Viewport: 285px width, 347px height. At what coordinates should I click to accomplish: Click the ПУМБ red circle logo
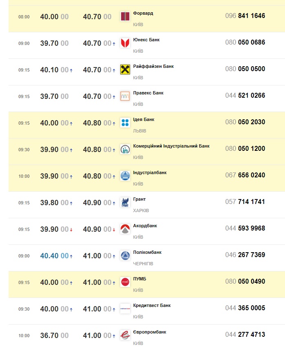[125, 282]
